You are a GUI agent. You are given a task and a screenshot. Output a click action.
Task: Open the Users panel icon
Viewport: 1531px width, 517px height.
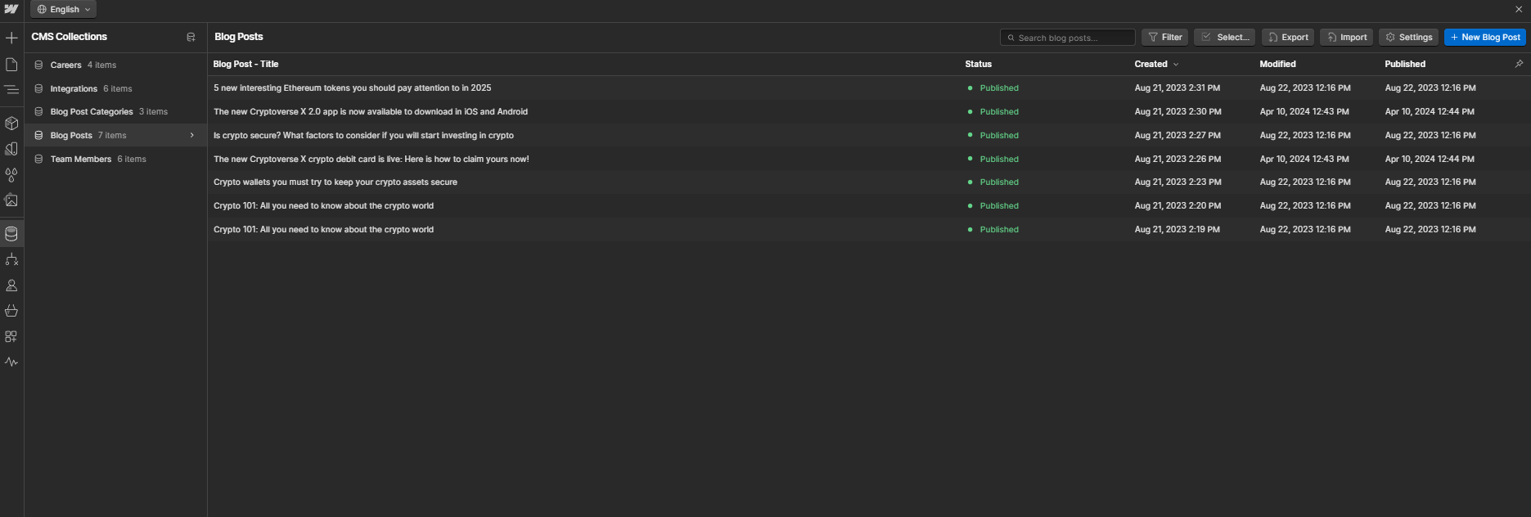tap(11, 285)
